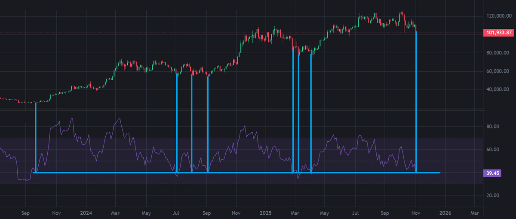
Task: Click the 2025 label on the time axis
Action: (265, 213)
